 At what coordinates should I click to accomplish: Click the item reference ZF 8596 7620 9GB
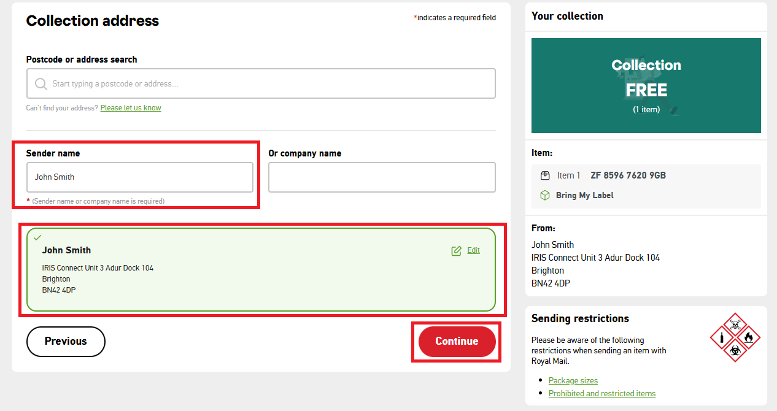click(628, 175)
